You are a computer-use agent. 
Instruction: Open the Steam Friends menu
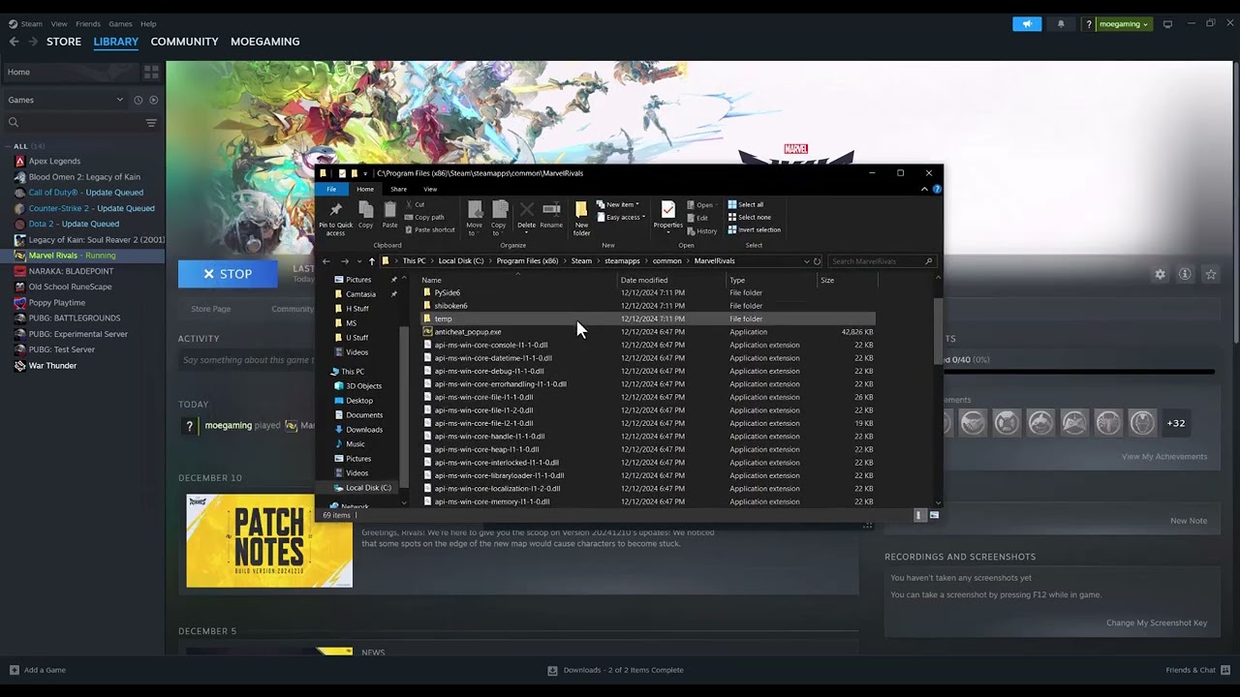[x=87, y=24]
